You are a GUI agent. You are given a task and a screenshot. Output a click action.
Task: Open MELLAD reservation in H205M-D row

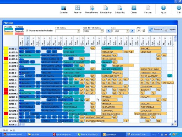click(90, 93)
